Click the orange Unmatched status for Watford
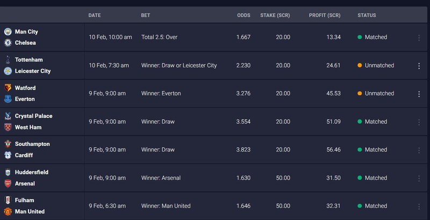430x220 pixels. coord(379,94)
